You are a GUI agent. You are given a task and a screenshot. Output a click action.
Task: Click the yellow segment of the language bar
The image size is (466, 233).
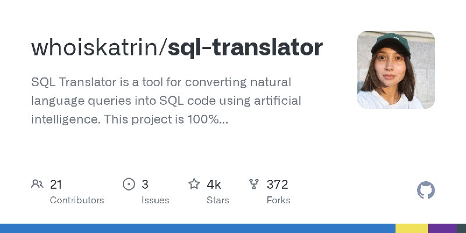412,228
